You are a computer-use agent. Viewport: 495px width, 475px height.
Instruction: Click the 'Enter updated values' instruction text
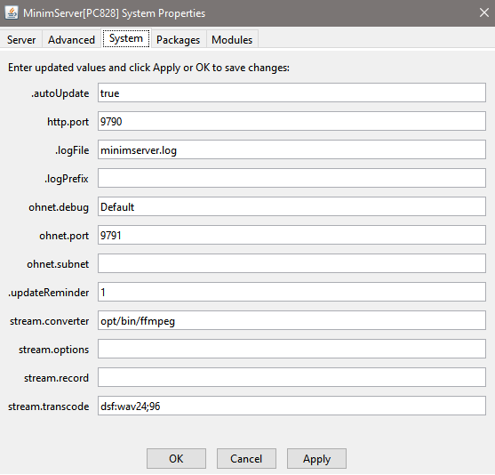click(148, 68)
